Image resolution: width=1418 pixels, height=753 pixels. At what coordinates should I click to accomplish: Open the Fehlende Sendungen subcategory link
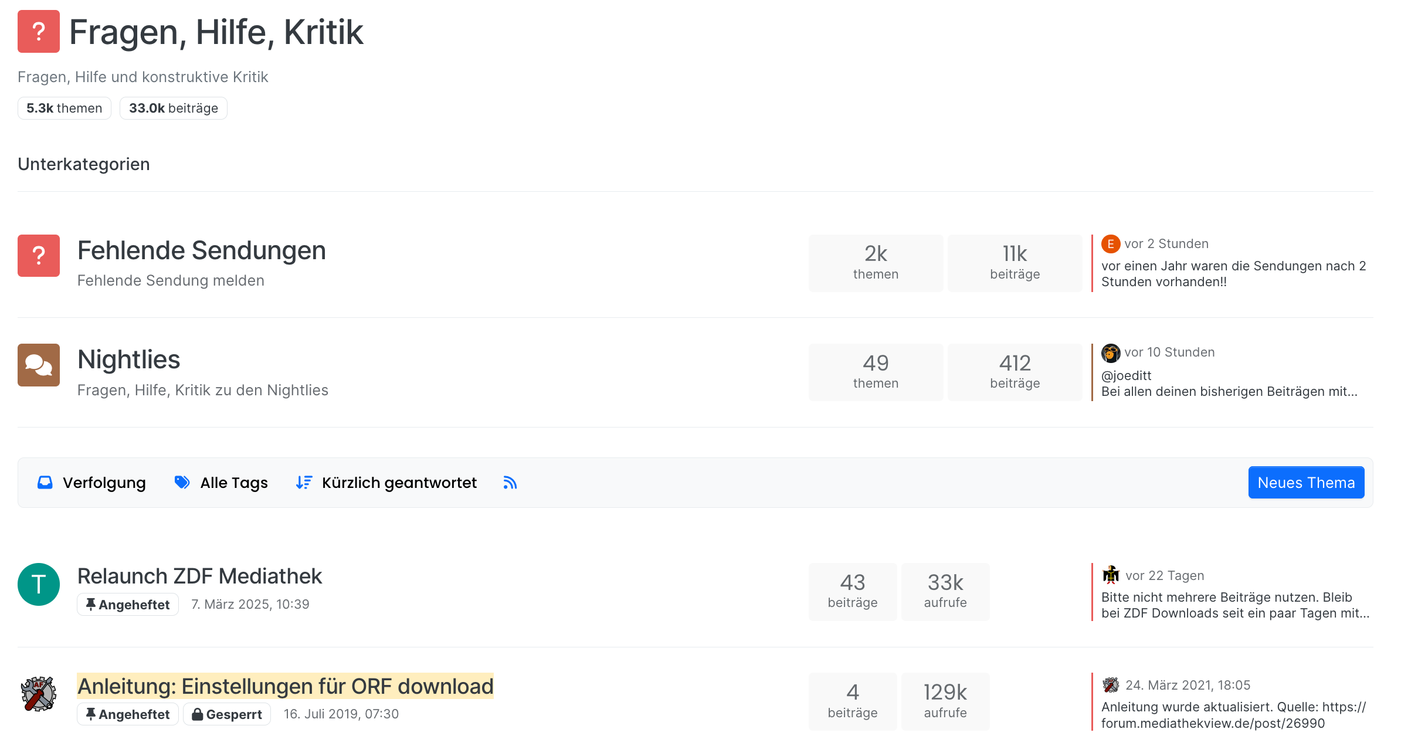click(201, 250)
